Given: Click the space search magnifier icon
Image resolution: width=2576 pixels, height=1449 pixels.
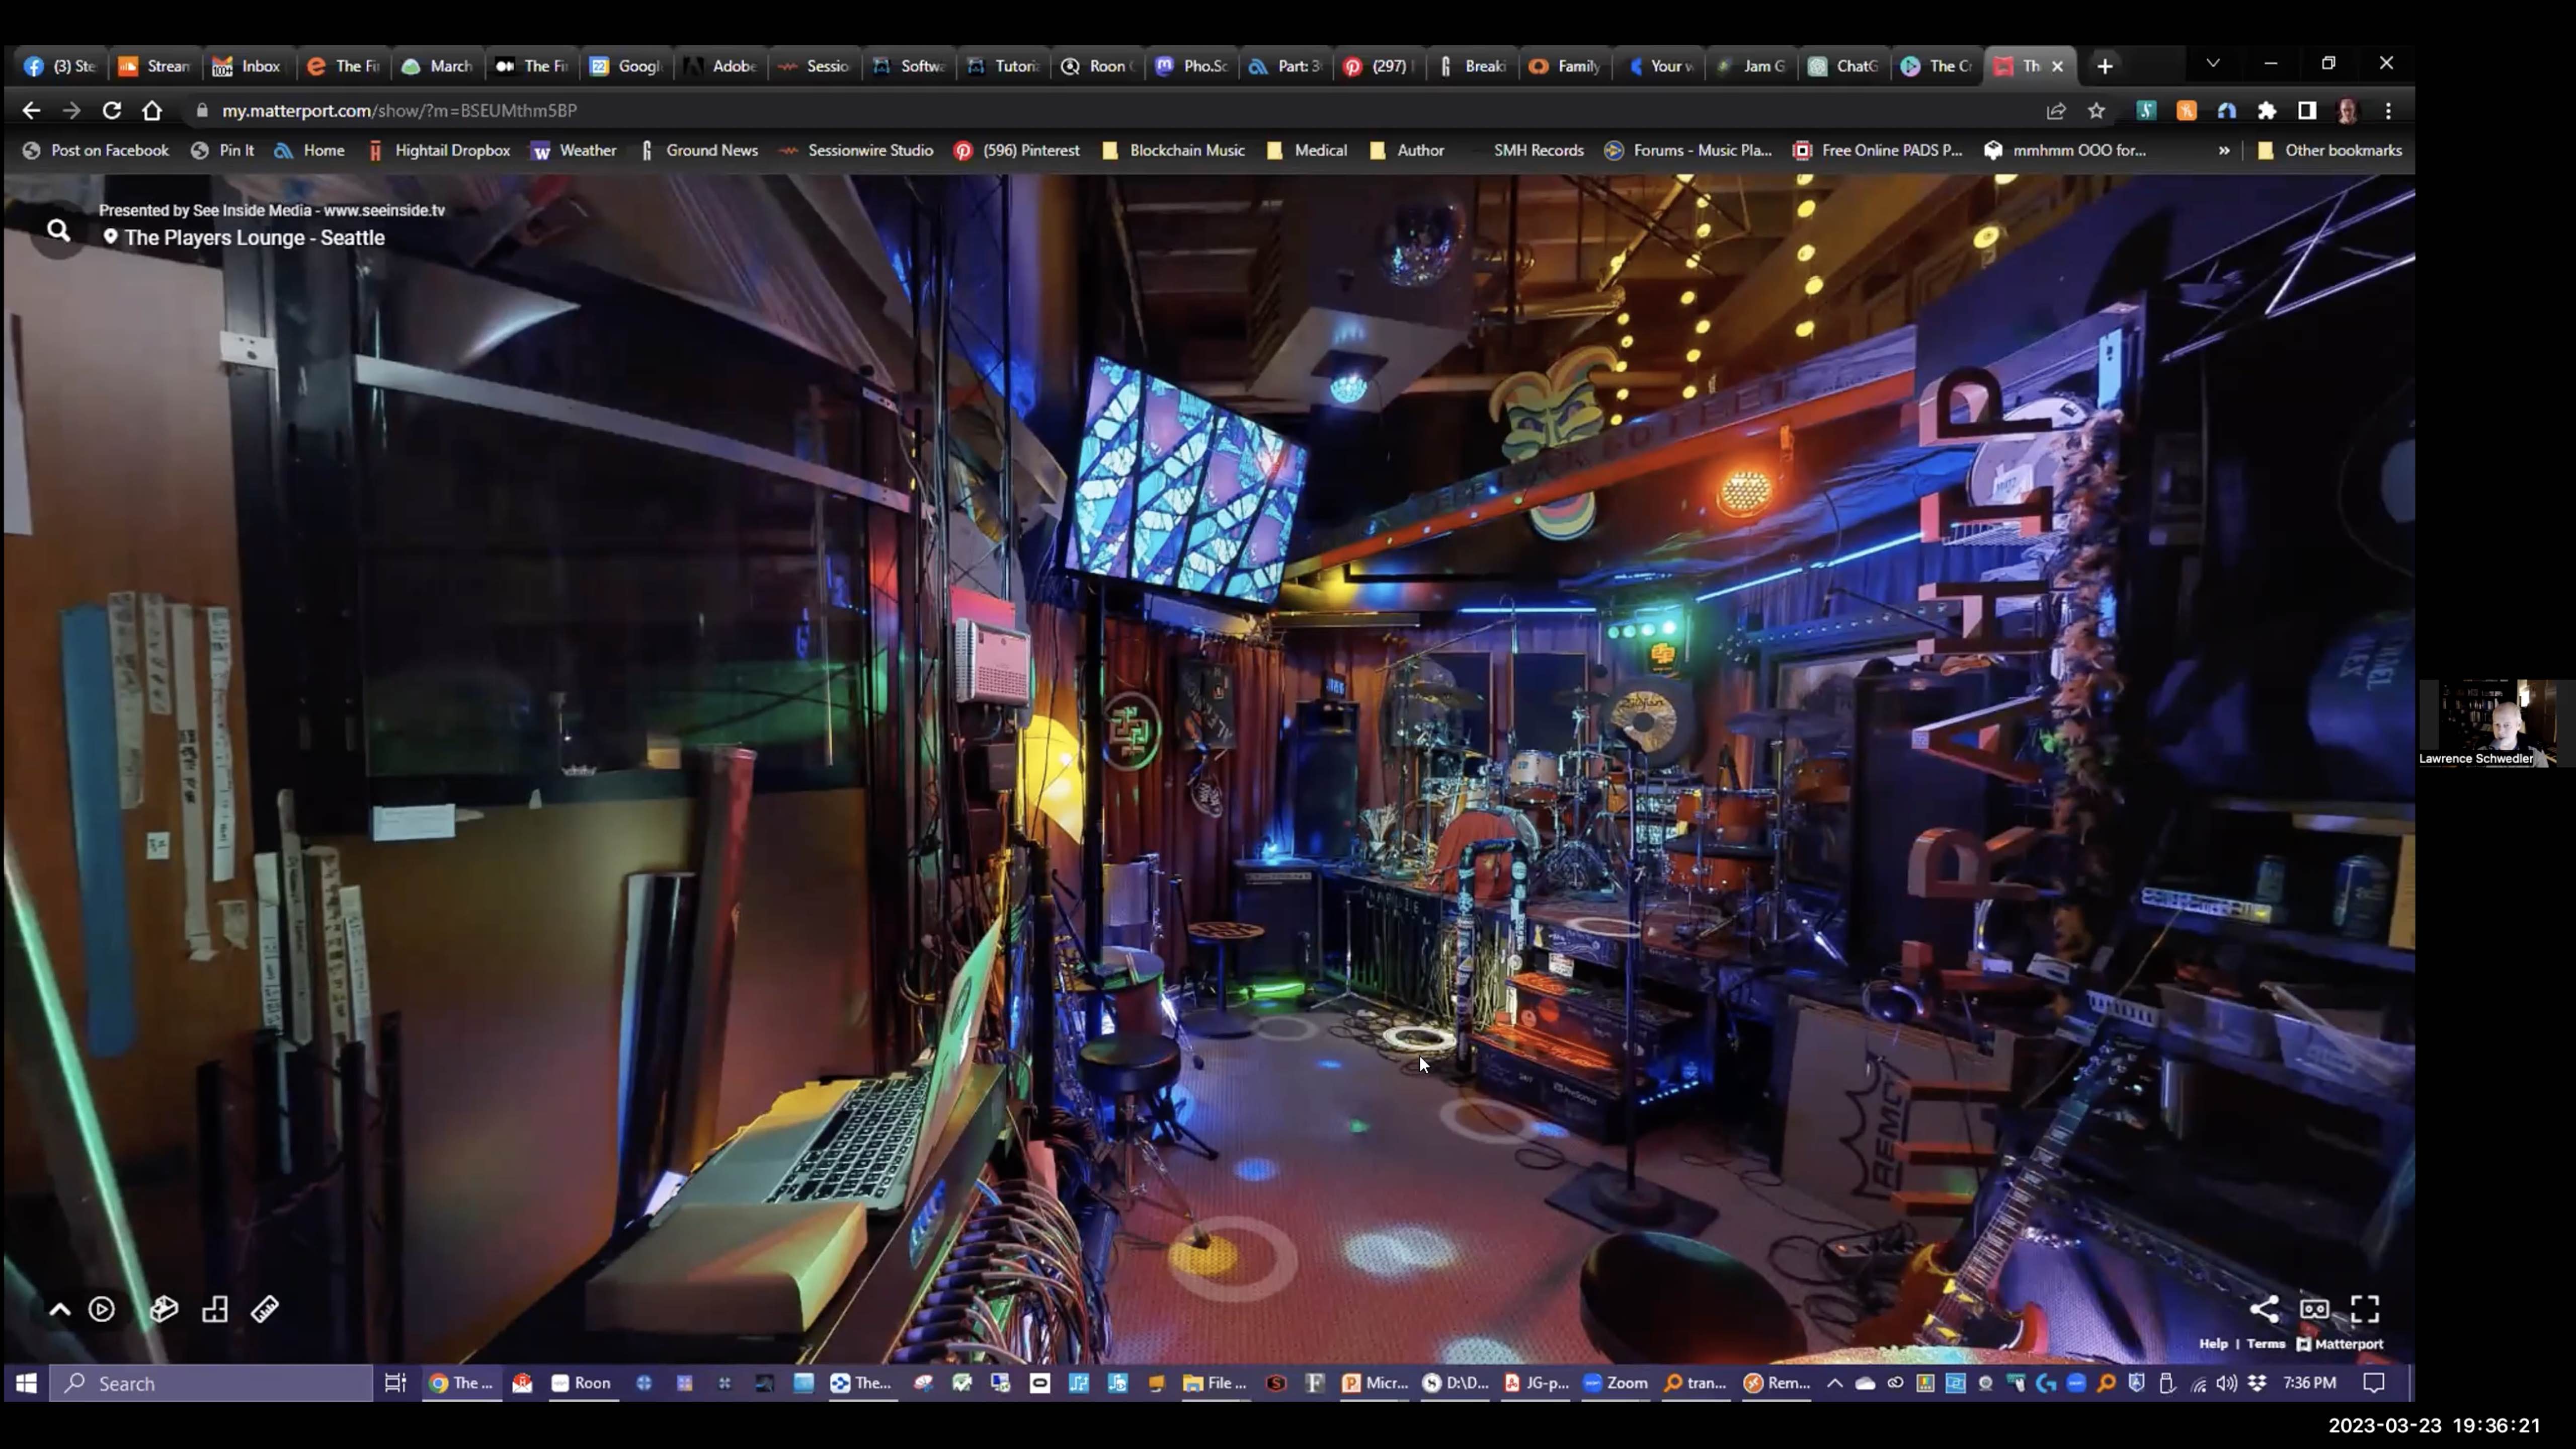Looking at the screenshot, I should (x=59, y=231).
